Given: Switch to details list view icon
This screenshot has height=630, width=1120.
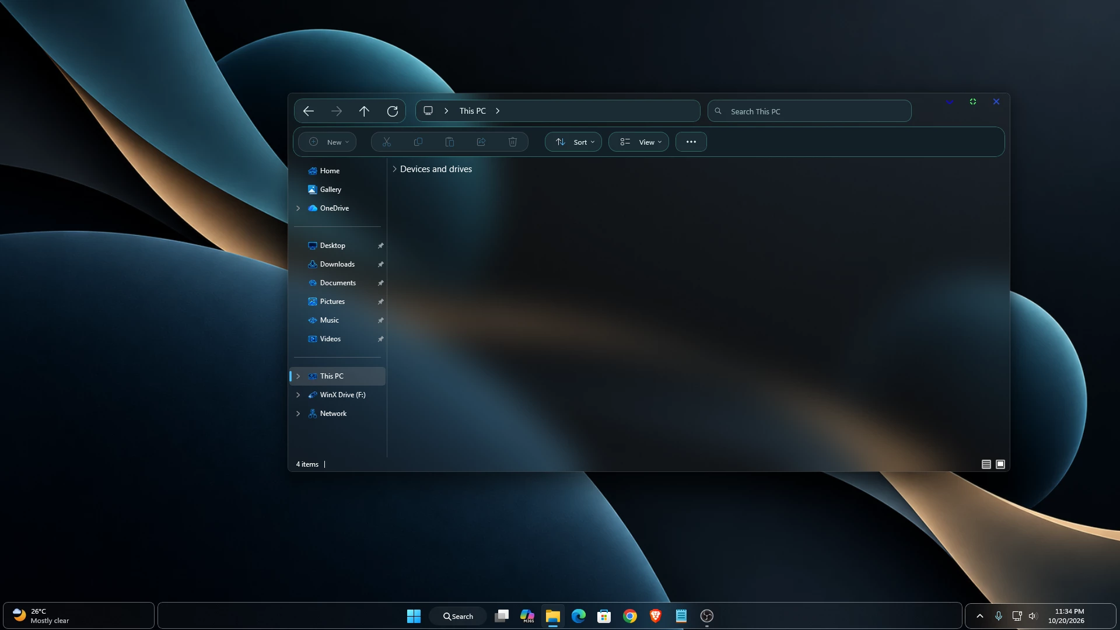Looking at the screenshot, I should click(986, 464).
